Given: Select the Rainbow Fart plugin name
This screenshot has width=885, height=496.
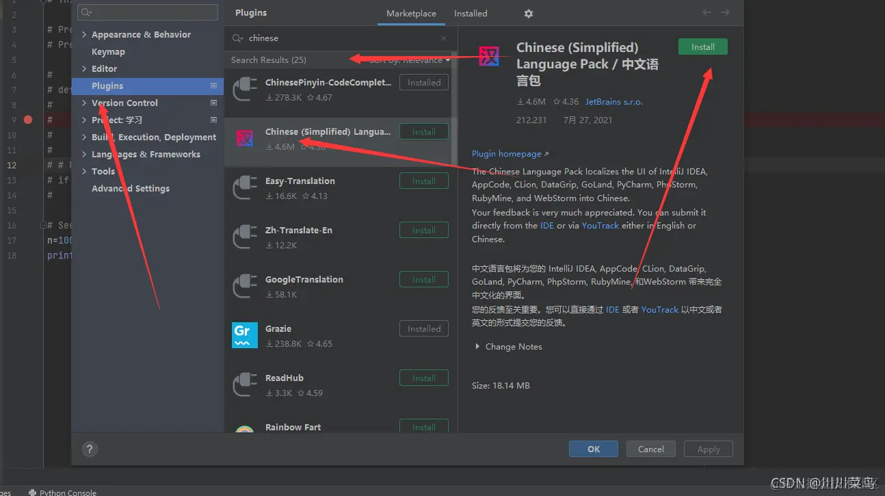Looking at the screenshot, I should point(293,427).
